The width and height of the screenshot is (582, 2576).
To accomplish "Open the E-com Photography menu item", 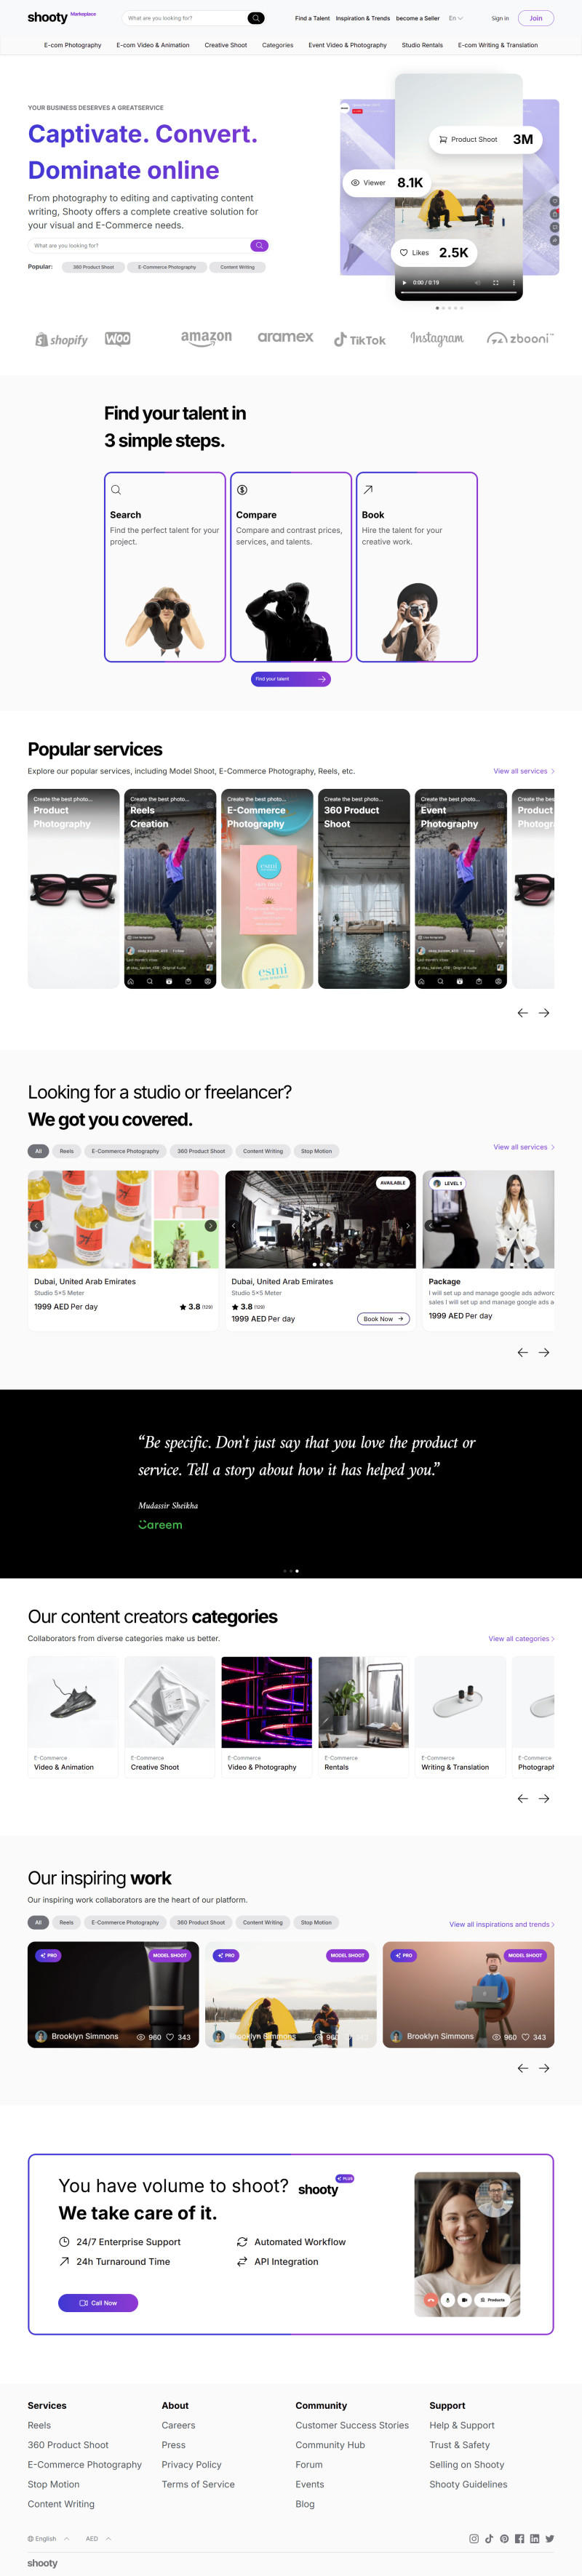I will (72, 45).
